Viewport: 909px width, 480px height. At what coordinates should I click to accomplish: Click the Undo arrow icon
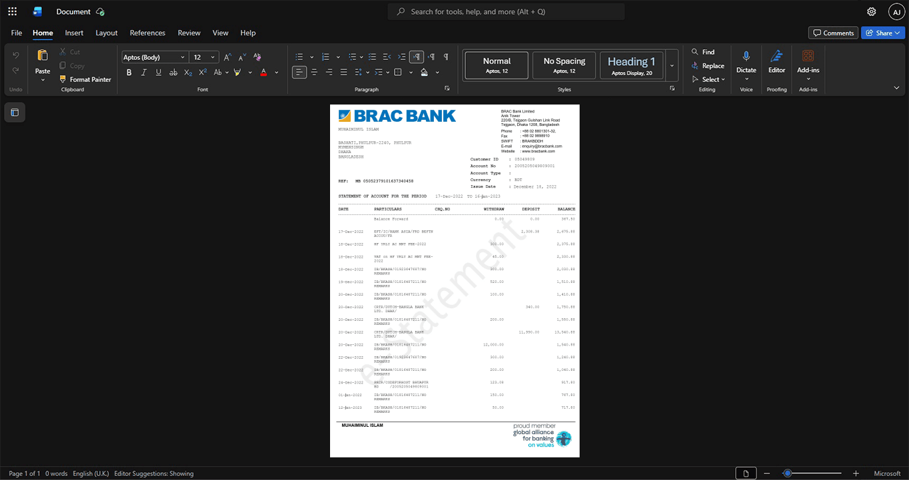coord(16,55)
